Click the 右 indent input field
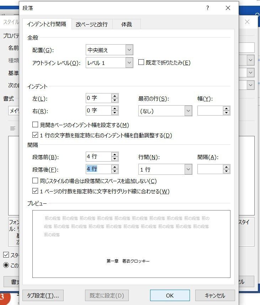 click(x=99, y=111)
